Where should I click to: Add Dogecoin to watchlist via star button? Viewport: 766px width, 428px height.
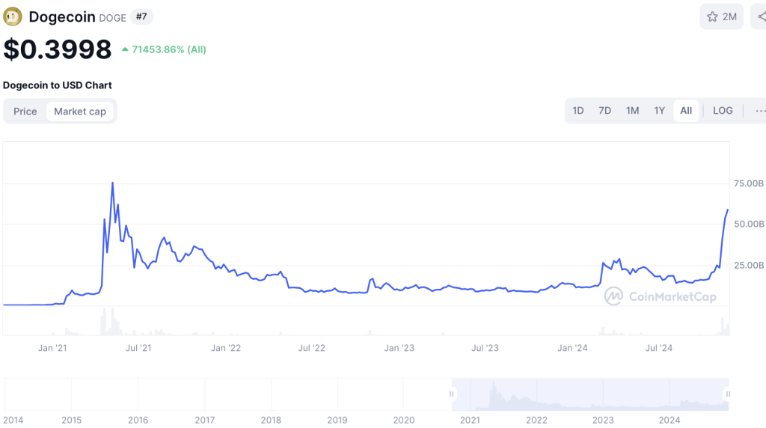722,16
